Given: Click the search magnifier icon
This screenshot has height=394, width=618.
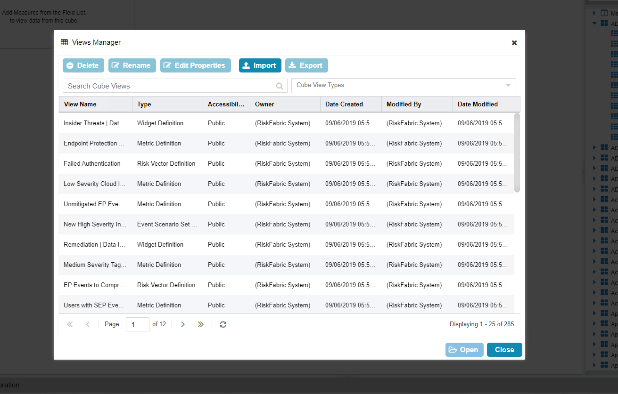Looking at the screenshot, I should tap(280, 86).
